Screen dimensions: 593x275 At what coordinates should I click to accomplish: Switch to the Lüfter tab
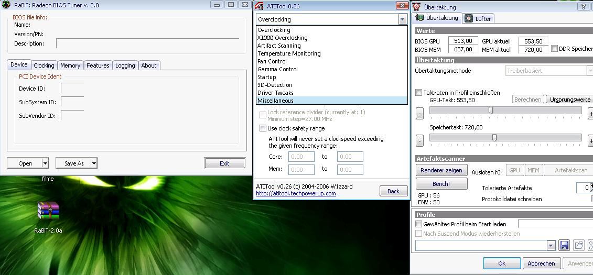pos(479,18)
